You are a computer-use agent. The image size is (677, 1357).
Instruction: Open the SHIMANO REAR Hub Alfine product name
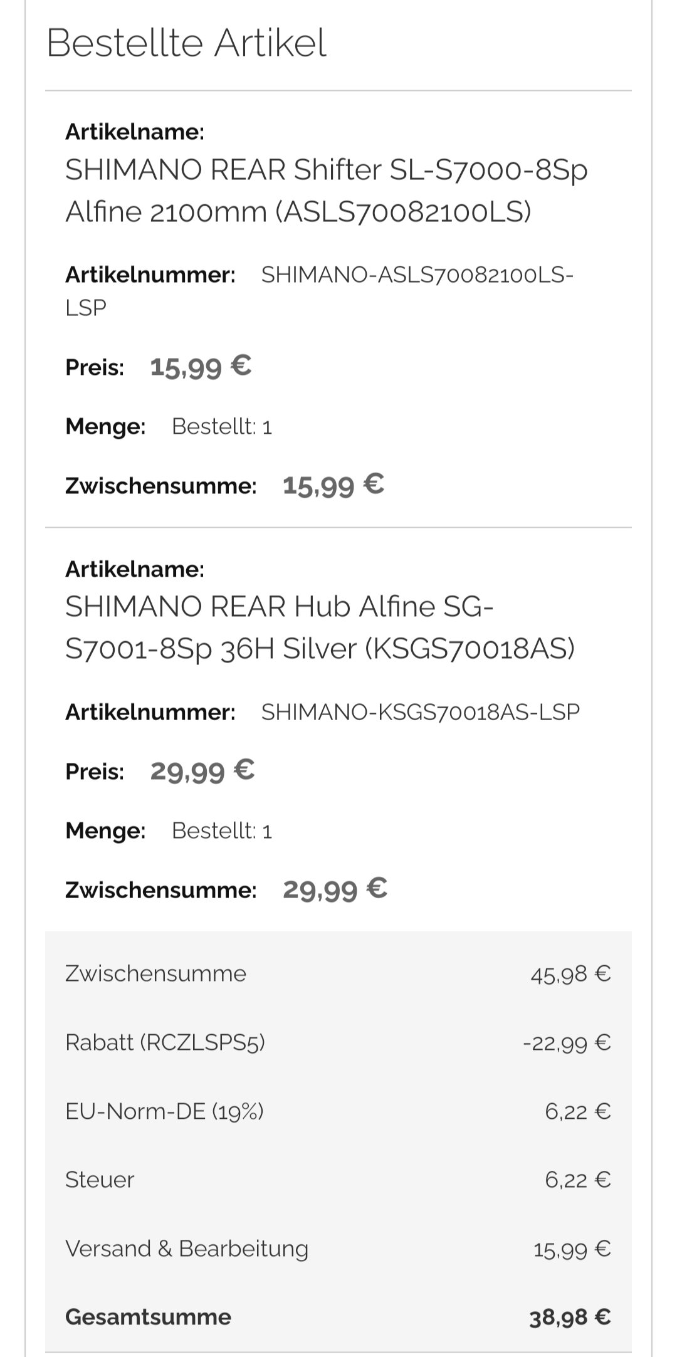pos(320,627)
